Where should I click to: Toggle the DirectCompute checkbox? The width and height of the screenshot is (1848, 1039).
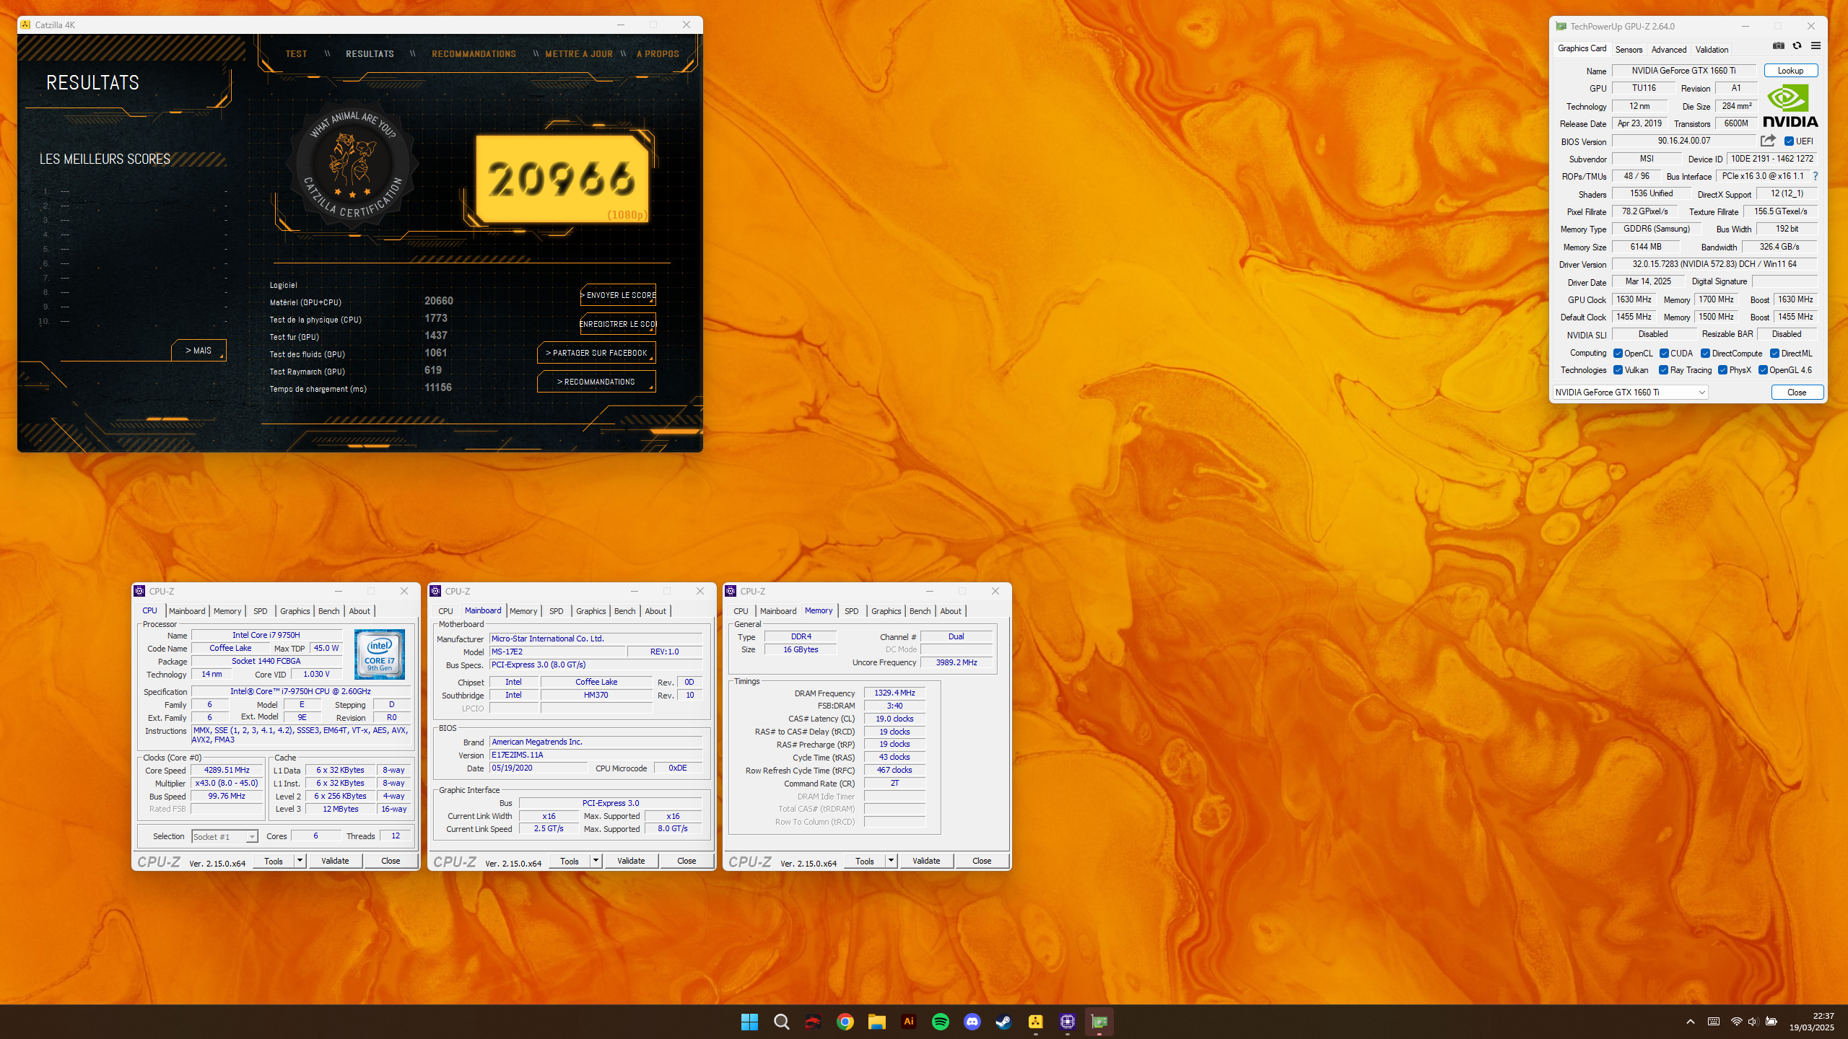[x=1705, y=354]
